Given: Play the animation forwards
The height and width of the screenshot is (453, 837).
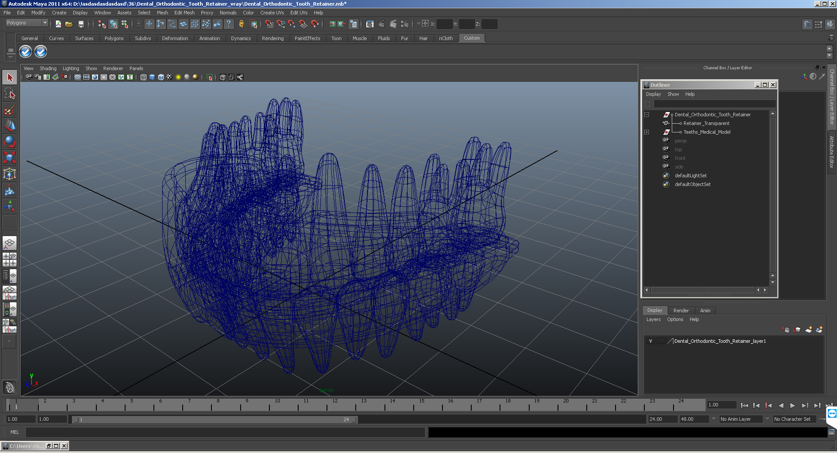Looking at the screenshot, I should click(793, 406).
